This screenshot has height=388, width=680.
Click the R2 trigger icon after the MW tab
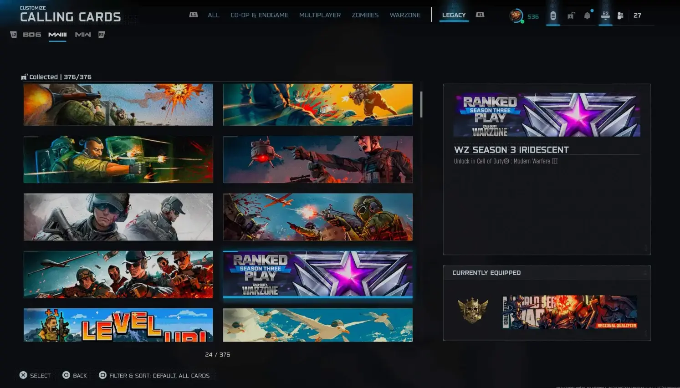point(102,35)
